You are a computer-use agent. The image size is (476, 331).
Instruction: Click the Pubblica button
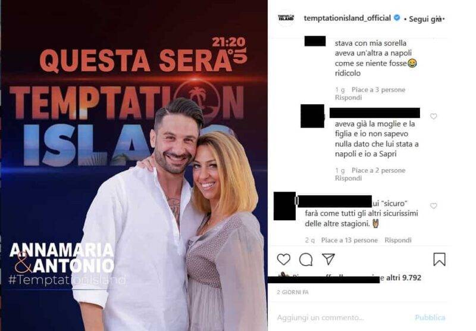[430, 318]
